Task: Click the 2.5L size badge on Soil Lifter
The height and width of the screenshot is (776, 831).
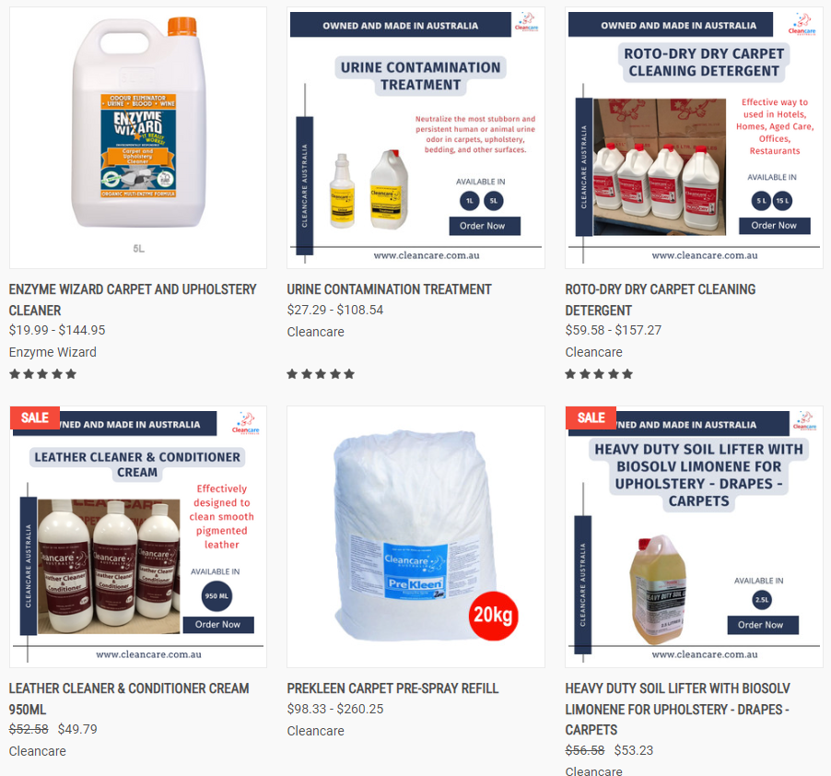Action: [762, 600]
